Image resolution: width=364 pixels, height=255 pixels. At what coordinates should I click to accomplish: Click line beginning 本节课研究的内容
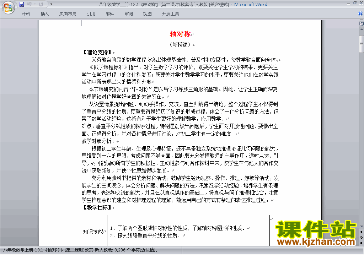pyautogui.click(x=183, y=89)
